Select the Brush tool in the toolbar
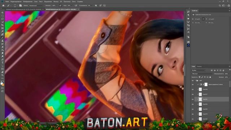231x130 pixels. pos(3,38)
